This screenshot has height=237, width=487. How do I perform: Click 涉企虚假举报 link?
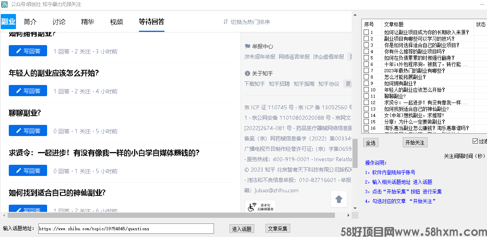[x=329, y=57]
